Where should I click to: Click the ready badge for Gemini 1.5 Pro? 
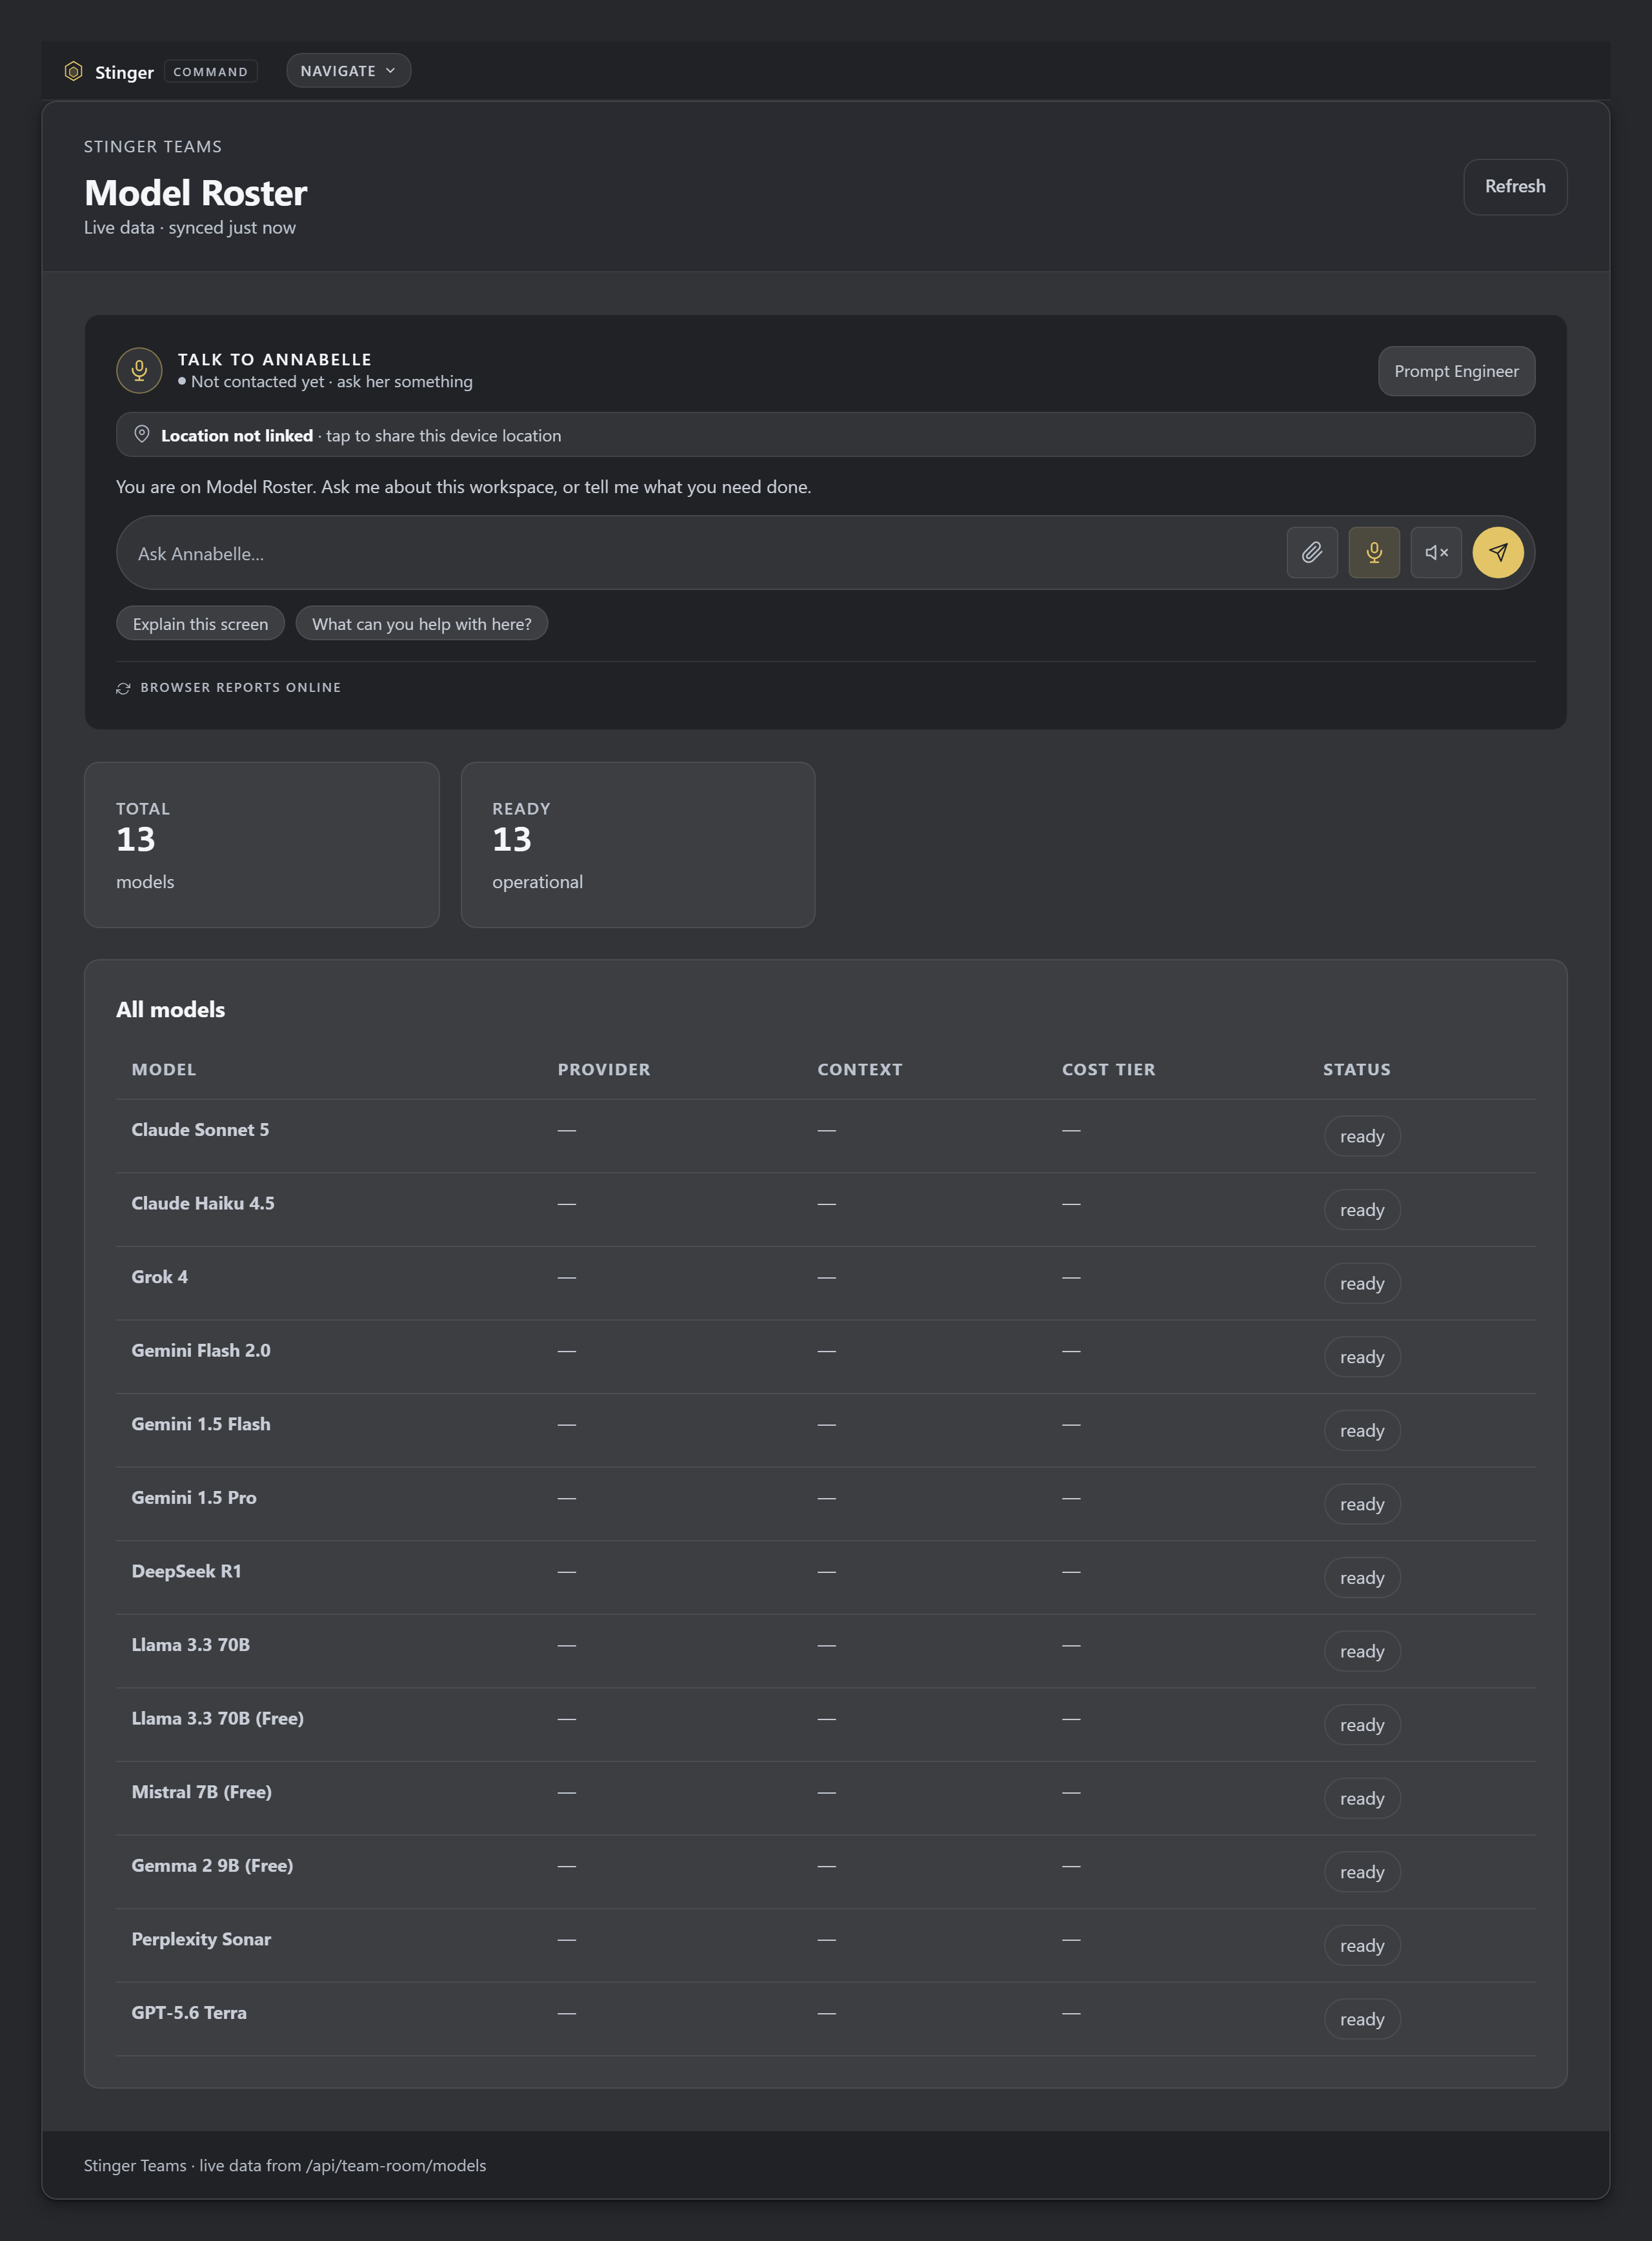[1362, 1504]
